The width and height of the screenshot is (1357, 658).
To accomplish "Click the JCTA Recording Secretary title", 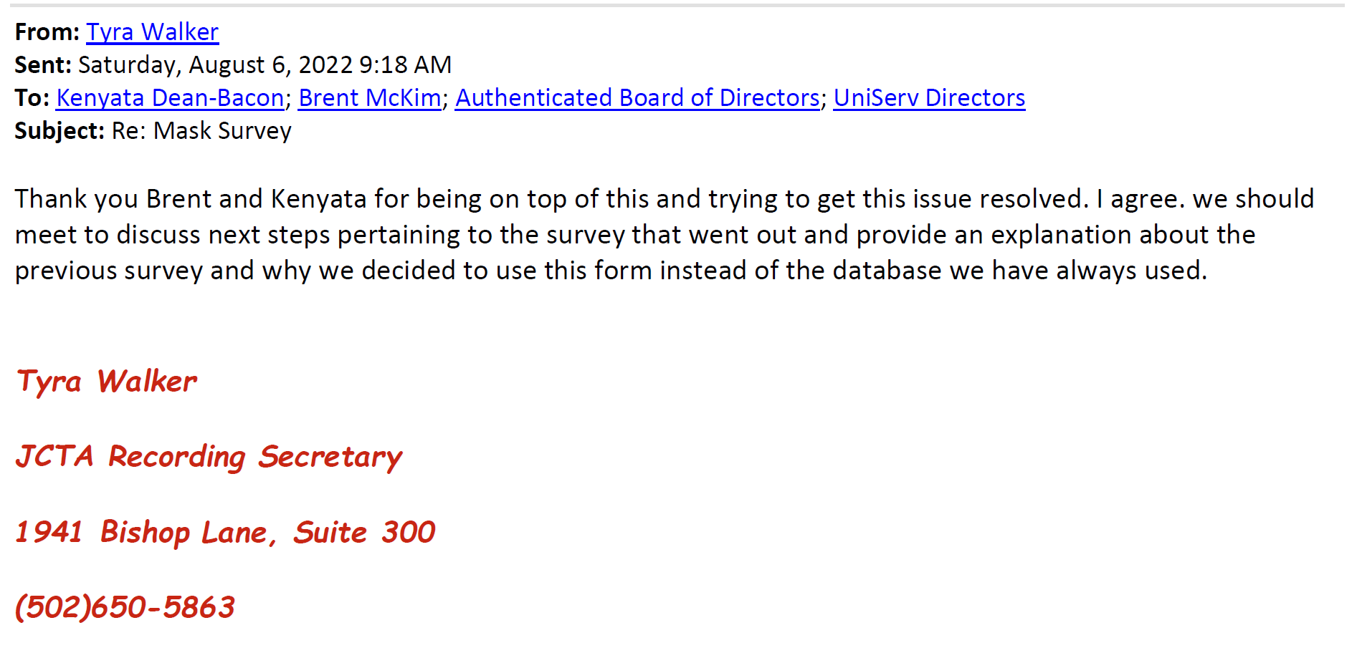I will [209, 457].
